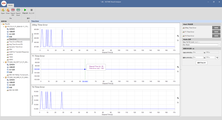Pin the results list panel
Image resolution: width=222 pixels, height=120 pixels.
[x=28, y=21]
